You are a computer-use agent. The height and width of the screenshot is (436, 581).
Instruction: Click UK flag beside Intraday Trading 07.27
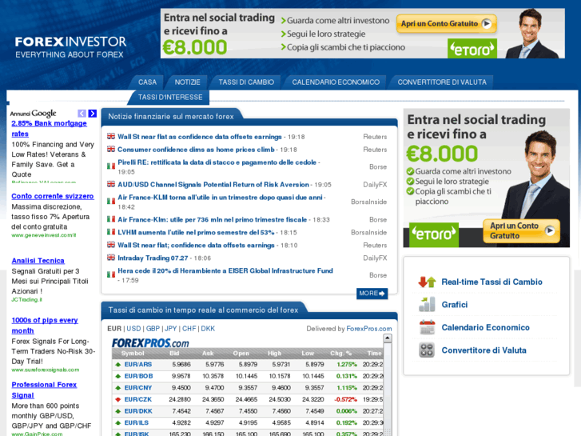coord(111,258)
